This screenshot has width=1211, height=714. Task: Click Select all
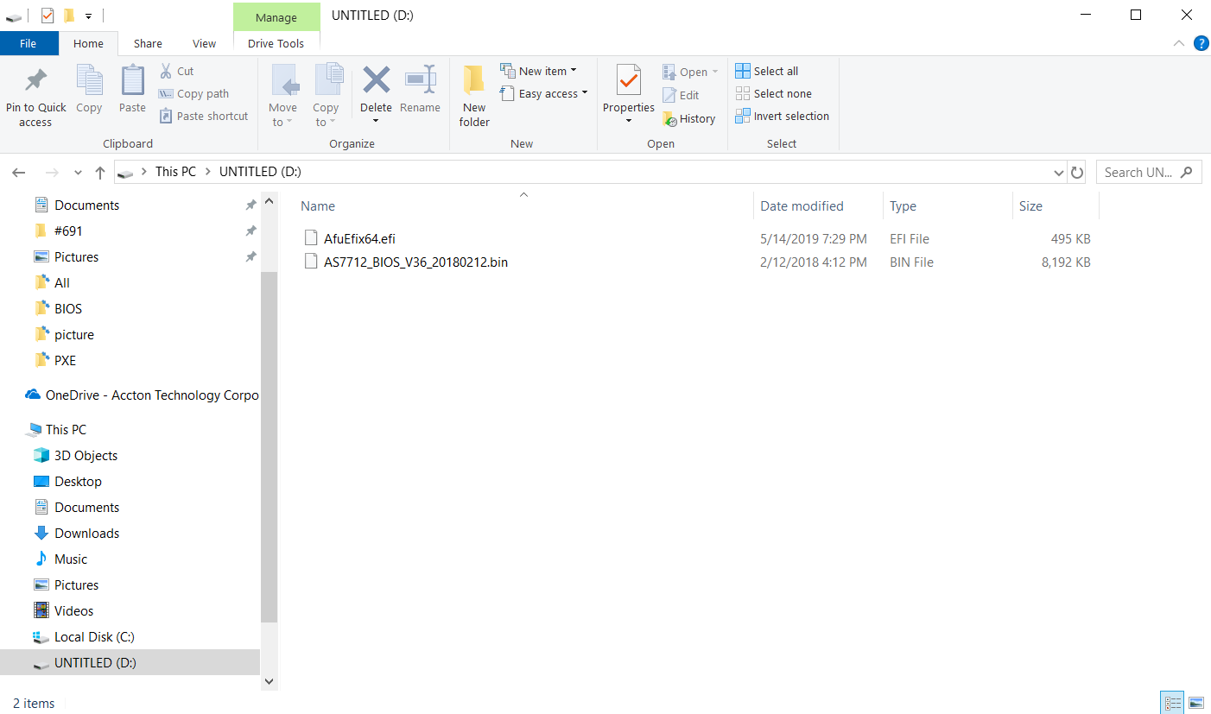click(x=767, y=71)
